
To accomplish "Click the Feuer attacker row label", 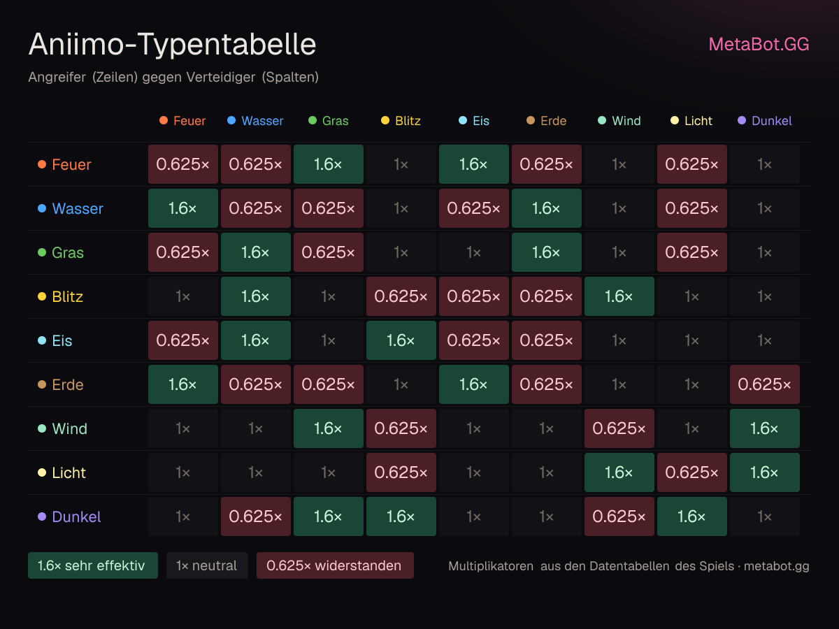I will point(64,164).
